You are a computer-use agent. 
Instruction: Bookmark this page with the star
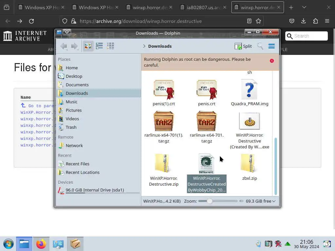(258, 21)
